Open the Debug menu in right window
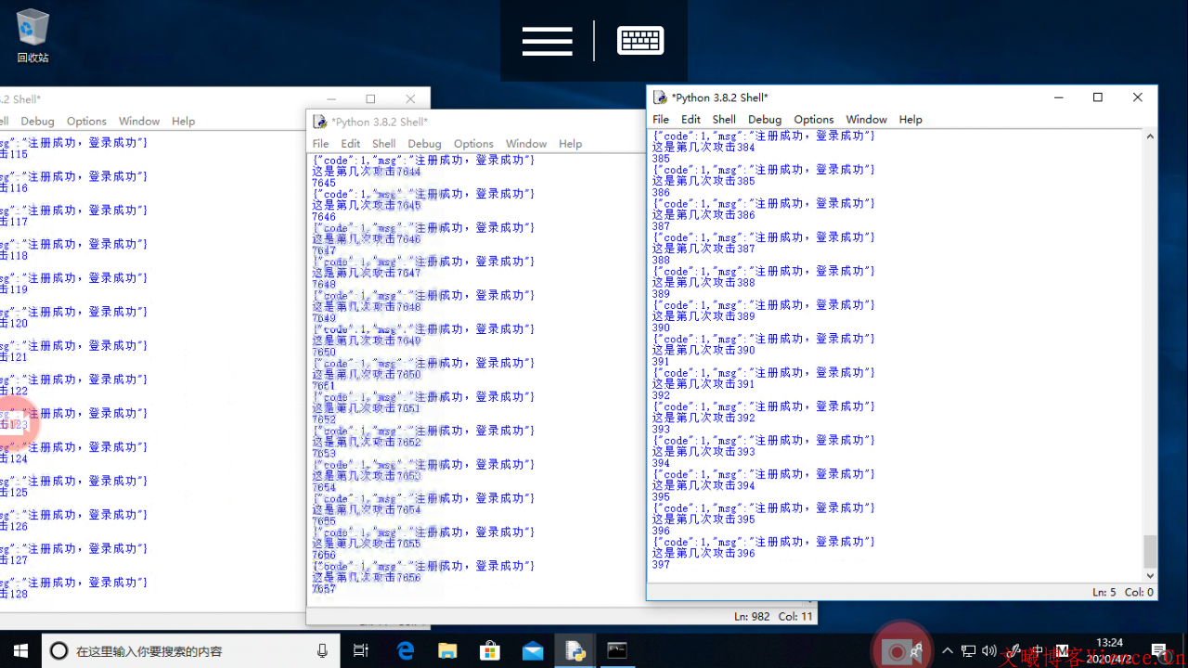Screen dimensions: 1188x668 pyautogui.click(x=765, y=120)
